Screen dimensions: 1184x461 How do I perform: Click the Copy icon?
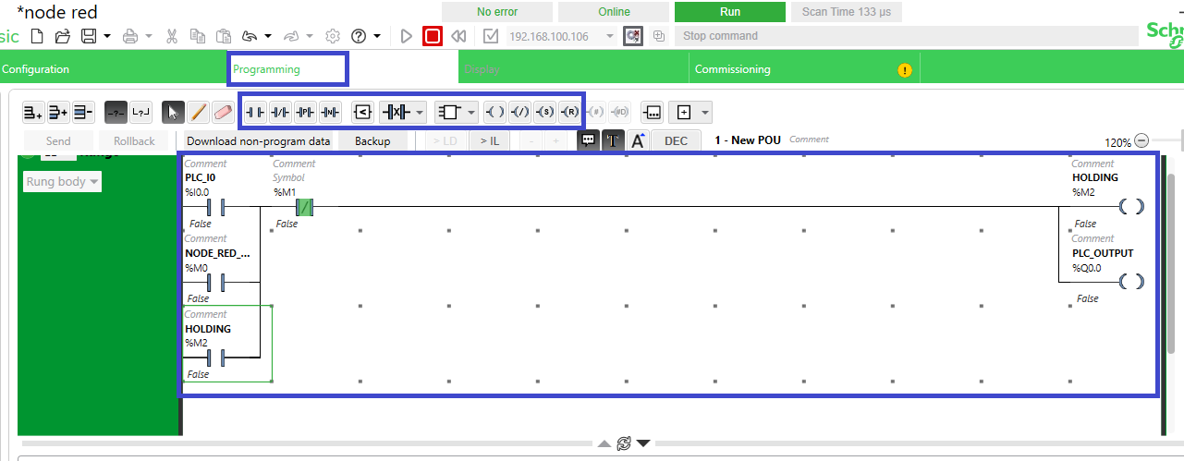coord(198,36)
